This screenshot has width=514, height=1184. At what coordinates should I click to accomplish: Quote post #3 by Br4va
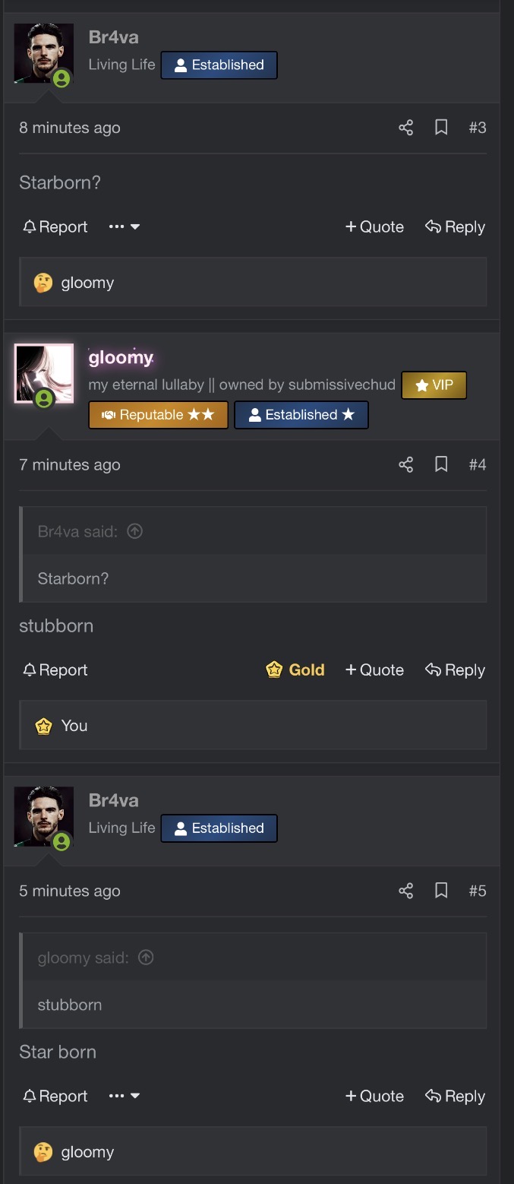[374, 226]
